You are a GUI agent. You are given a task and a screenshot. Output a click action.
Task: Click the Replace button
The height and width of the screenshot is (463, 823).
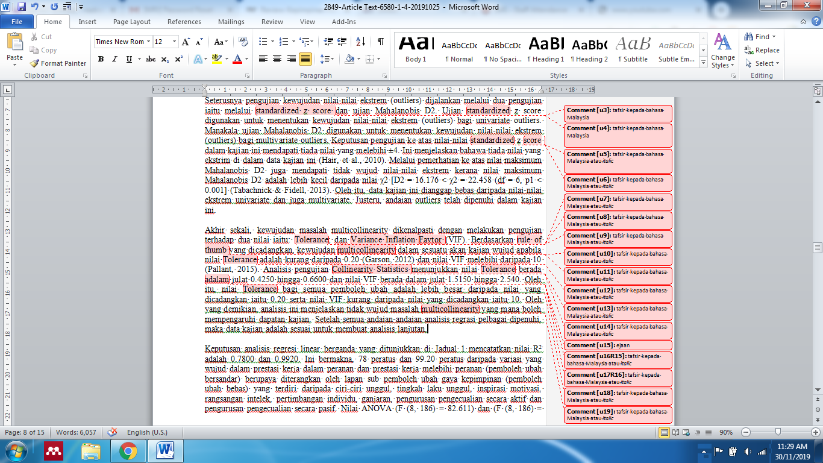pos(763,50)
